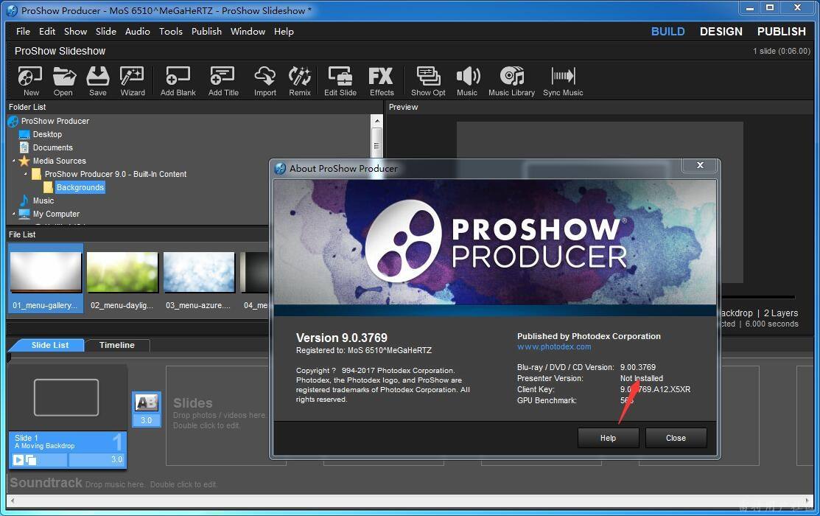Close About dialog with X button
This screenshot has width=820, height=516.
[700, 165]
